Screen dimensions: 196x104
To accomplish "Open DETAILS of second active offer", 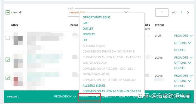I will [180, 86].
